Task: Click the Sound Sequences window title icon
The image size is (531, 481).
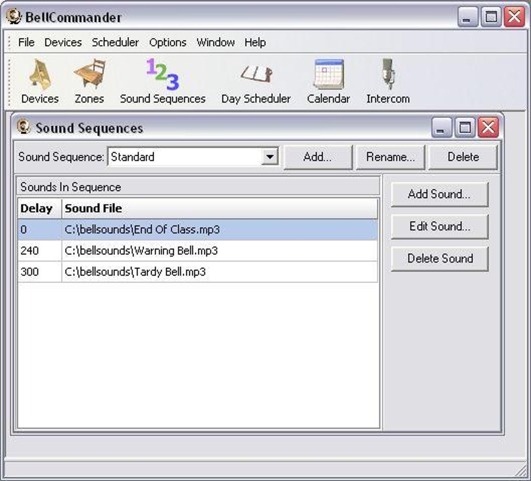Action: [23, 127]
